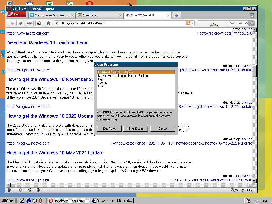Open the Opera Unite dropdown in status bar
The height and width of the screenshot is (204, 272).
[x=31, y=190]
